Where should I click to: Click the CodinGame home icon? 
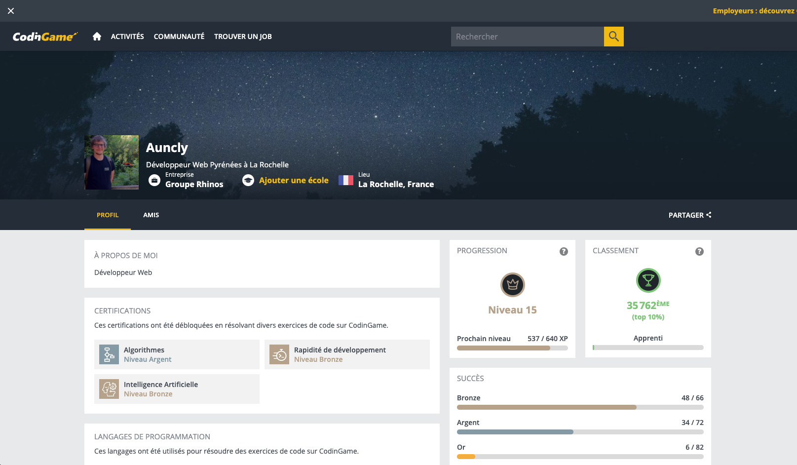[97, 36]
